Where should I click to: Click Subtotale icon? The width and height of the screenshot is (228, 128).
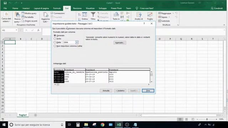click(x=159, y=21)
